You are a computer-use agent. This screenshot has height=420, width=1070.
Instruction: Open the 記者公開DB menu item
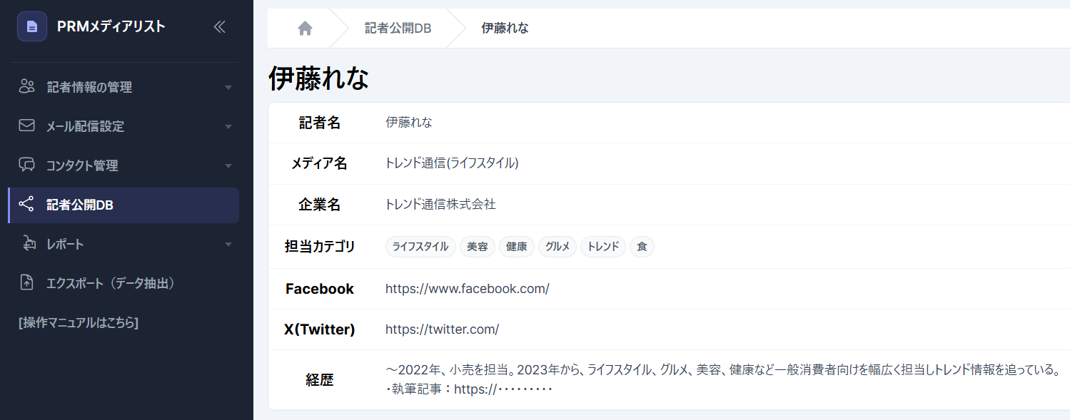[x=80, y=205]
